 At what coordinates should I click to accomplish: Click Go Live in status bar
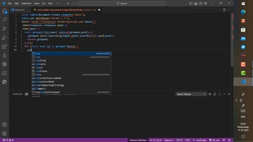click(214, 140)
